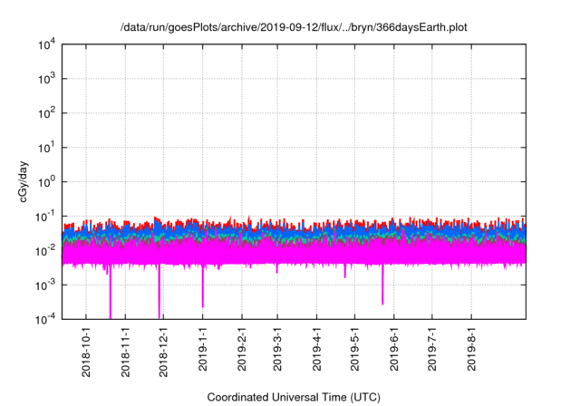Click the 10^2 y-axis tick label
Image resolution: width=580 pixels, height=406 pixels.
[x=46, y=112]
